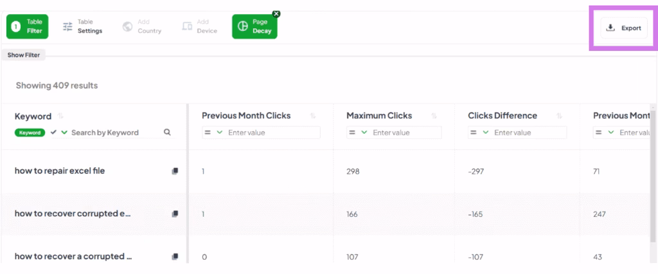Open Table Settings sliders icon
This screenshot has width=658, height=274.
(x=67, y=26)
